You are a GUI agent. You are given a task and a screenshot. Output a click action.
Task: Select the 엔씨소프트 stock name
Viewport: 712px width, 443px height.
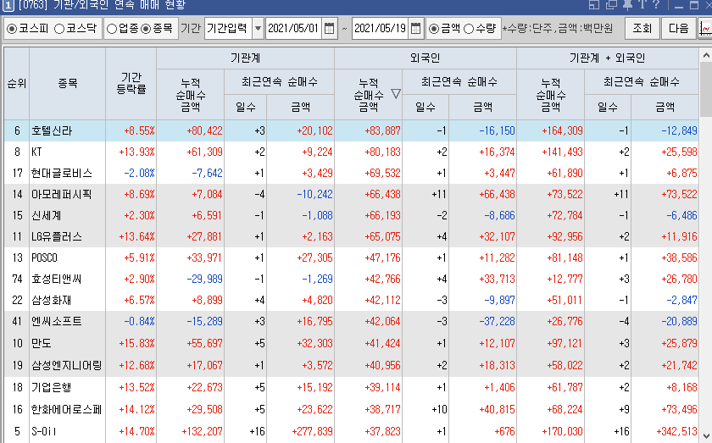coord(56,321)
